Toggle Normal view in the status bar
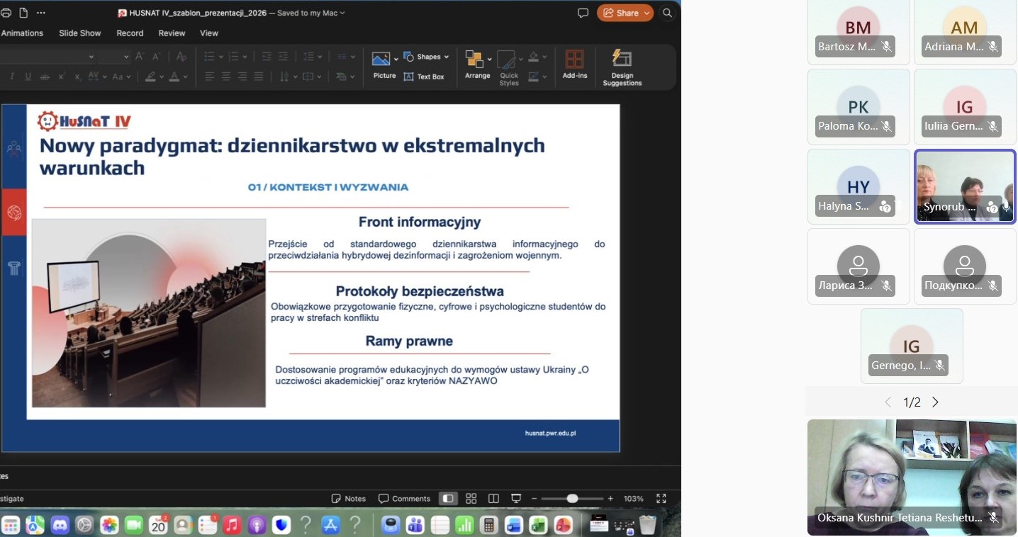This screenshot has width=1018, height=537. [x=448, y=499]
